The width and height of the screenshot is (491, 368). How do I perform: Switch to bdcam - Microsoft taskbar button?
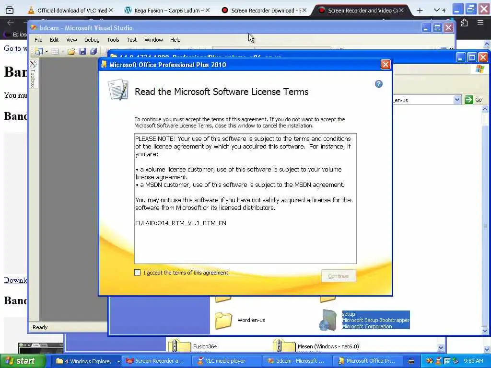tap(296, 361)
